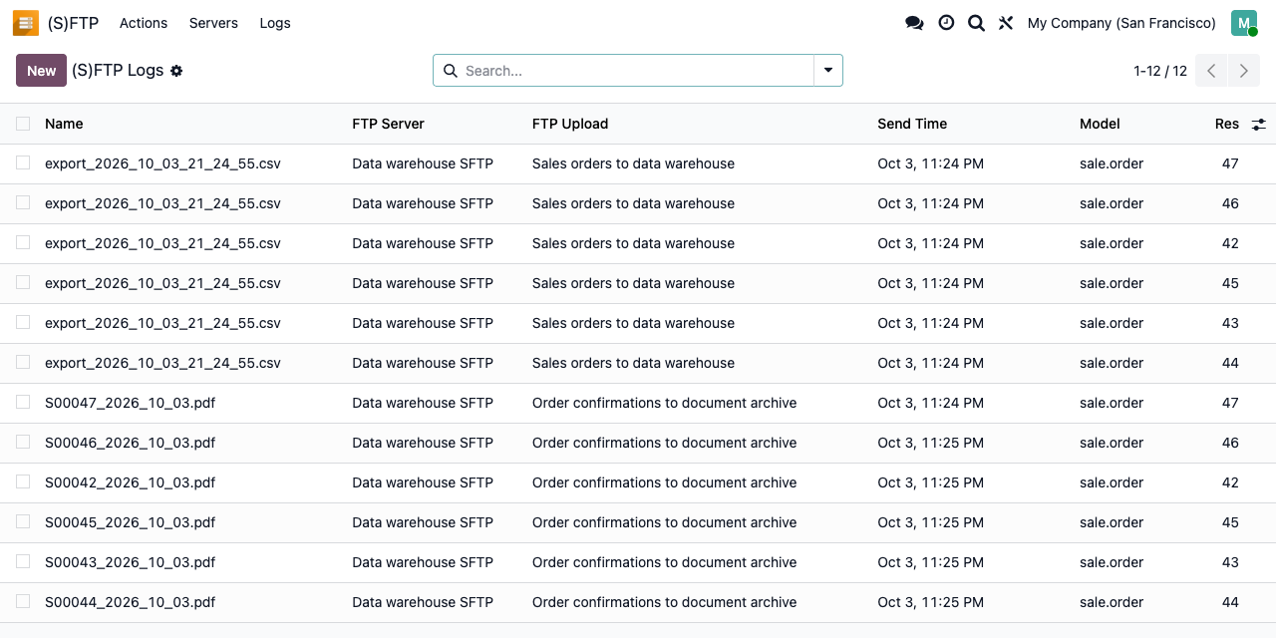Click the magnifier icon in the top navbar
This screenshot has width=1276, height=638.
pos(976,23)
